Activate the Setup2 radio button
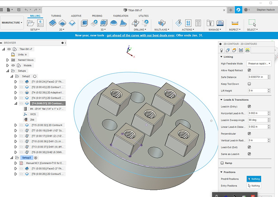 [35, 76]
